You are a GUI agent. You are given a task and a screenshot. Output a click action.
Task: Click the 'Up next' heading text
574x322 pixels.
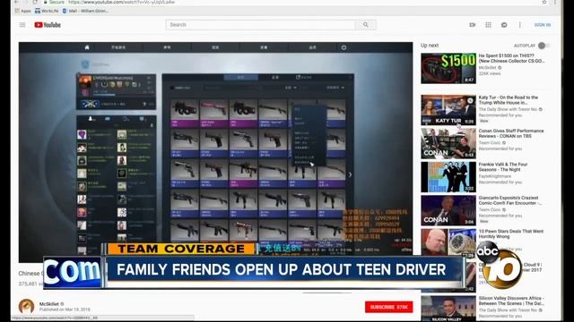coord(430,46)
